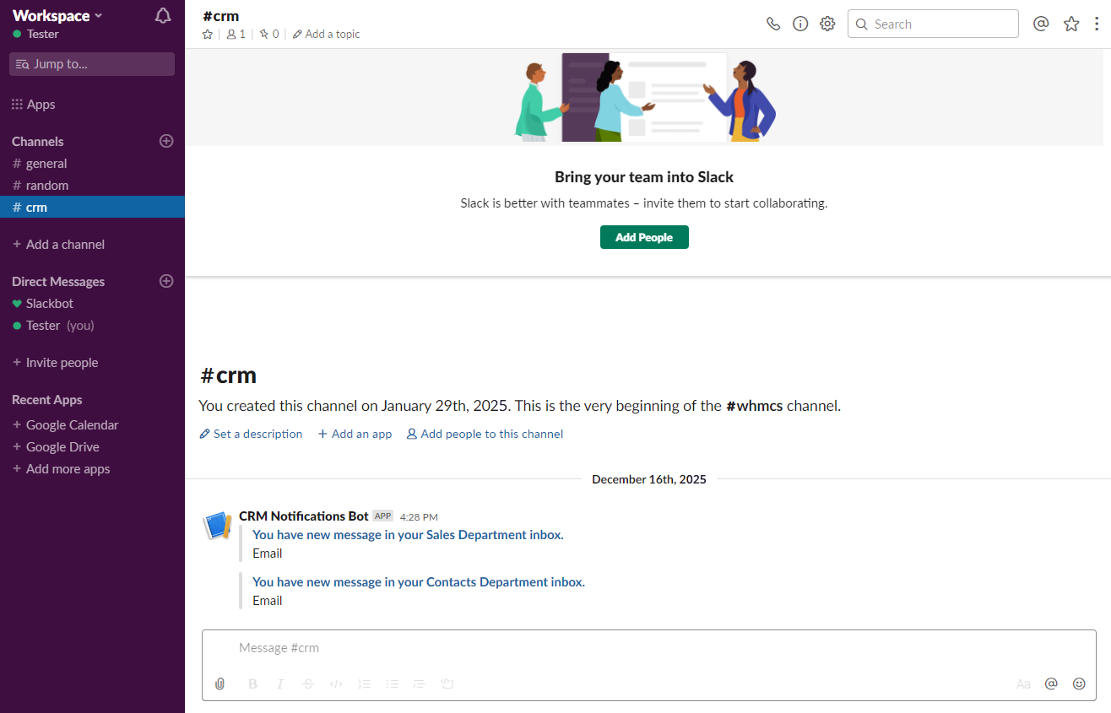Switch to the general channel
This screenshot has height=713, width=1111.
tap(46, 164)
